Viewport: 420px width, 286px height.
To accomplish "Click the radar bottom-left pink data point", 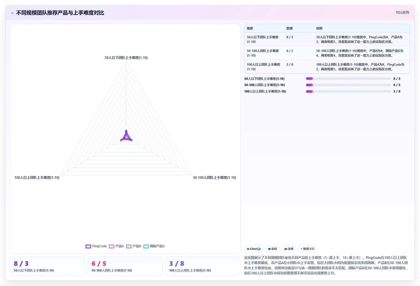I will tap(121, 140).
